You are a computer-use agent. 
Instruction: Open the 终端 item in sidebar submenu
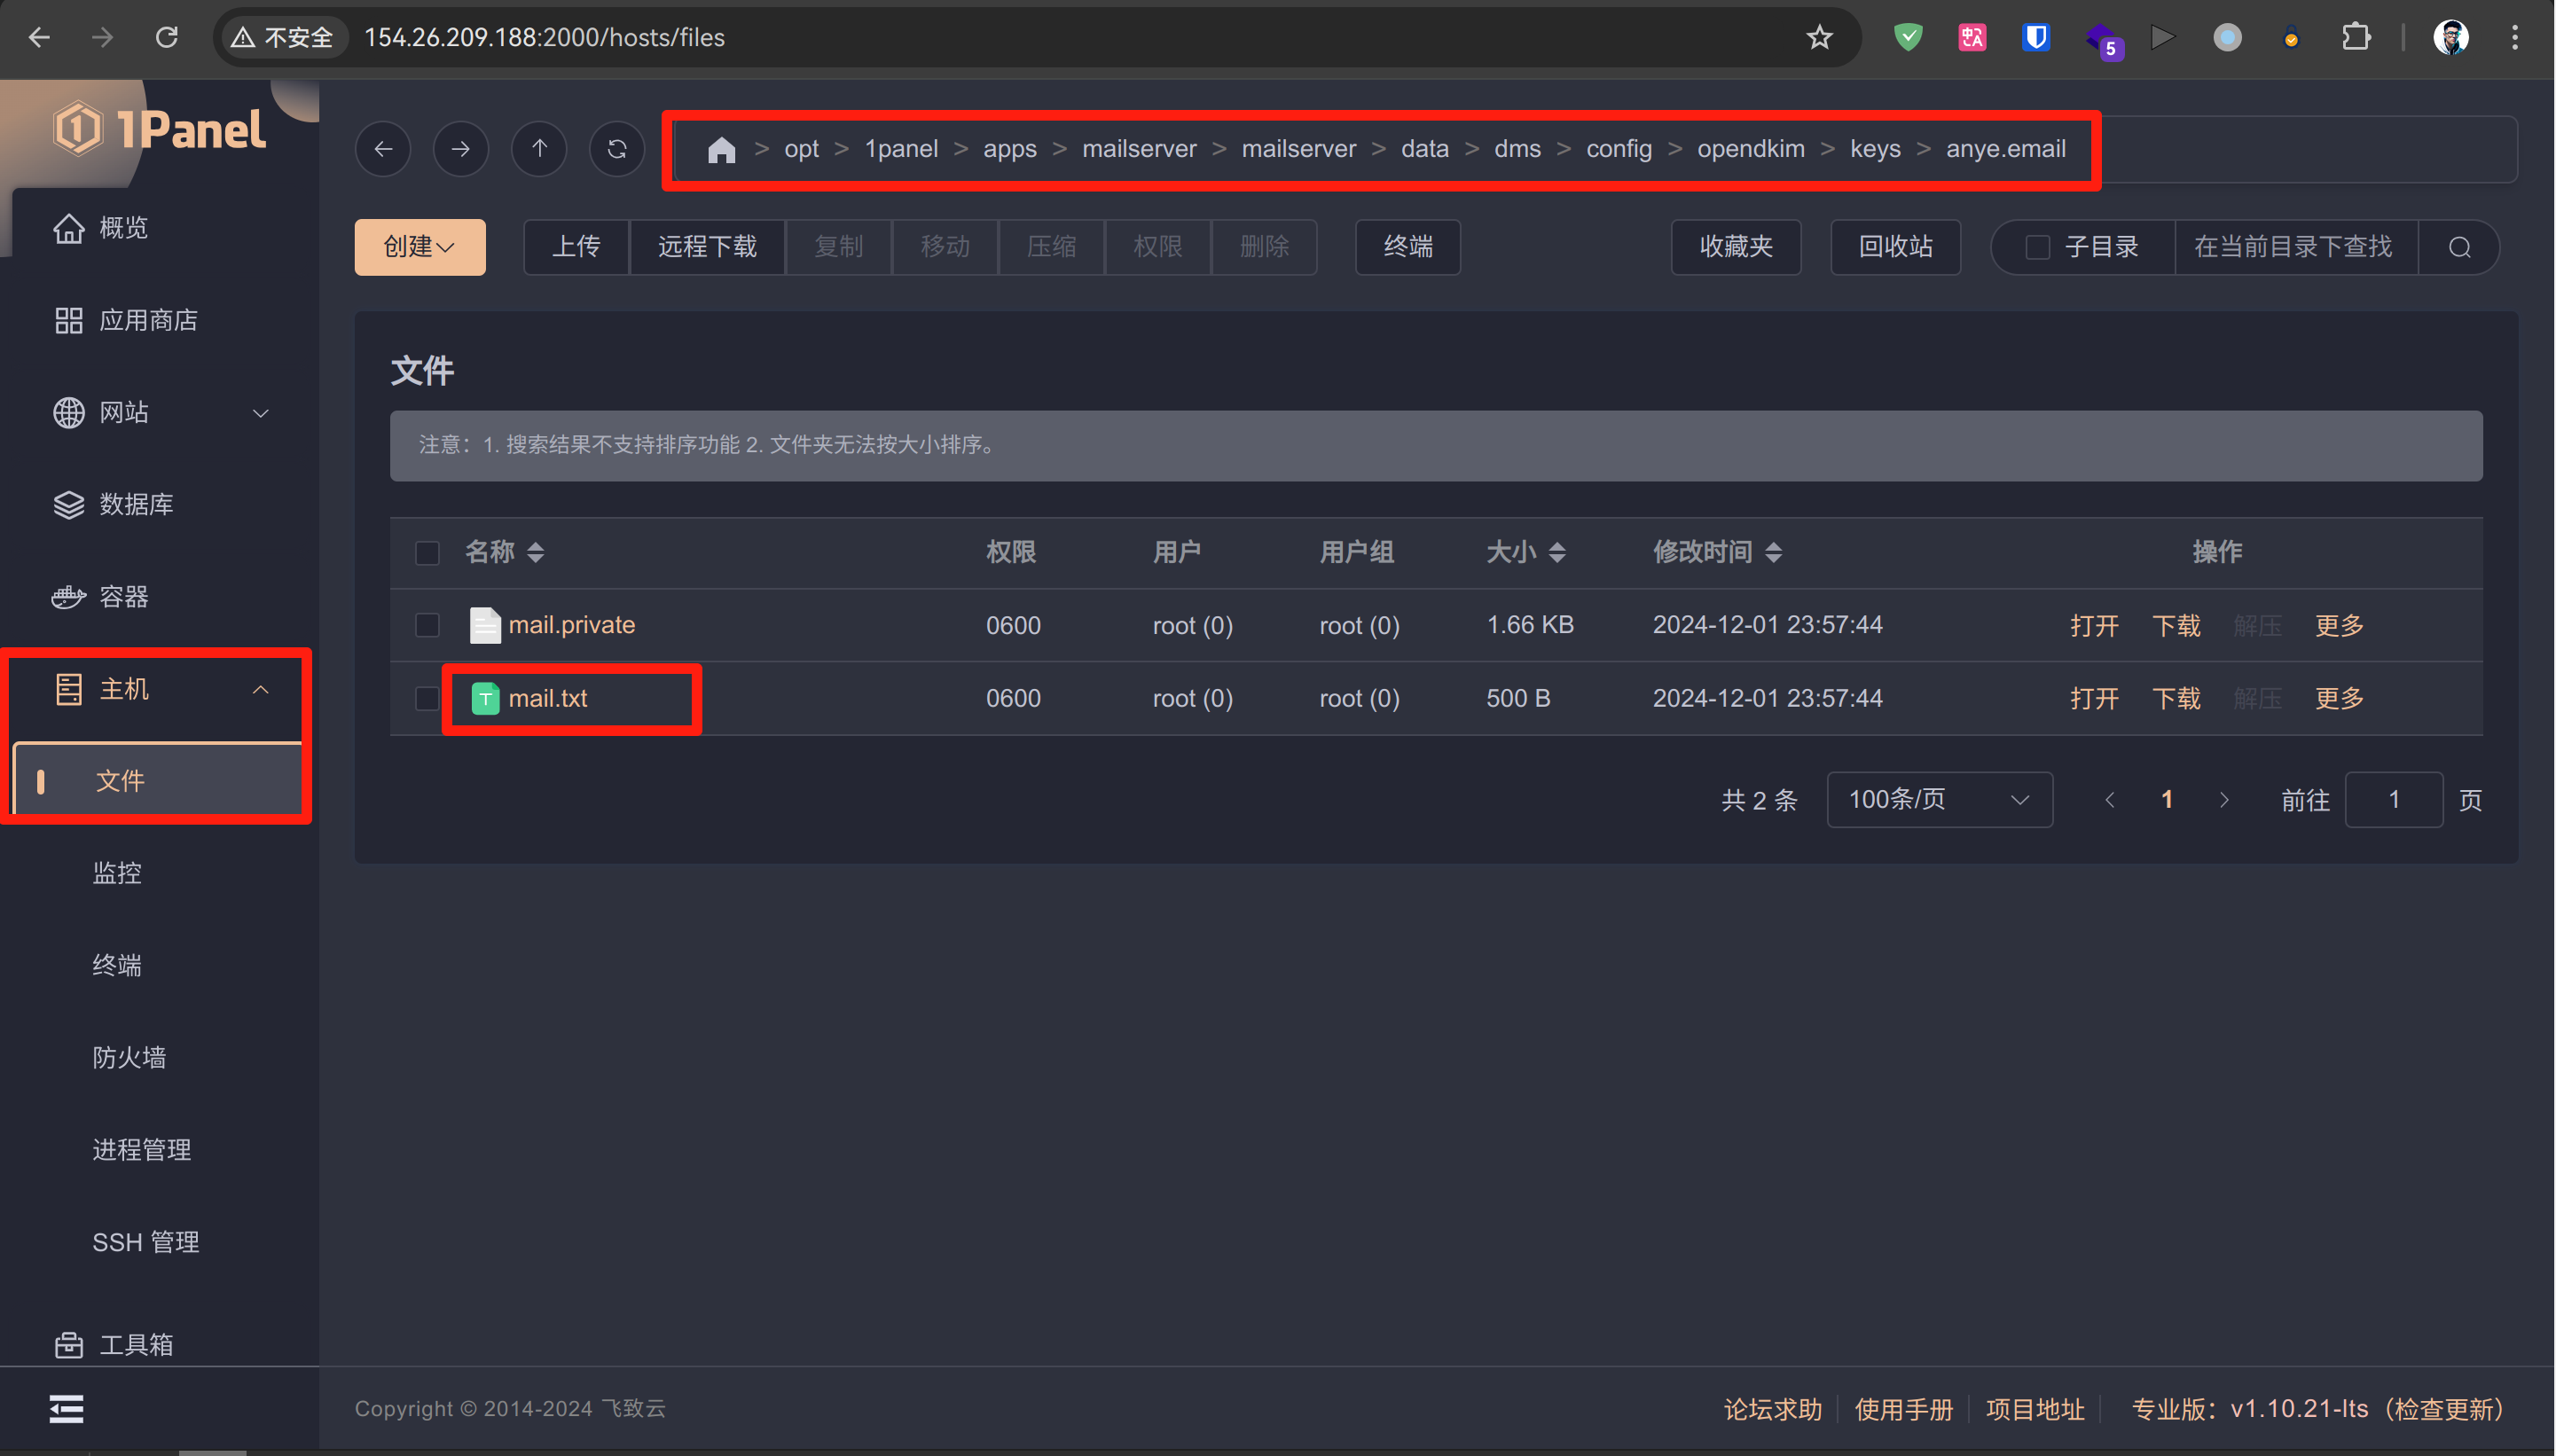[x=117, y=965]
